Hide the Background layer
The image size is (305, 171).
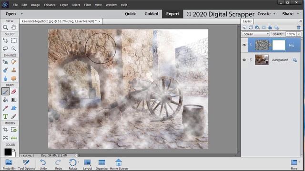244,60
